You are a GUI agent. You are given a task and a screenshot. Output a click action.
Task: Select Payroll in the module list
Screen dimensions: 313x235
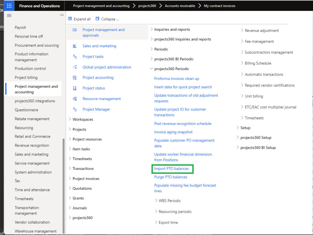click(20, 27)
